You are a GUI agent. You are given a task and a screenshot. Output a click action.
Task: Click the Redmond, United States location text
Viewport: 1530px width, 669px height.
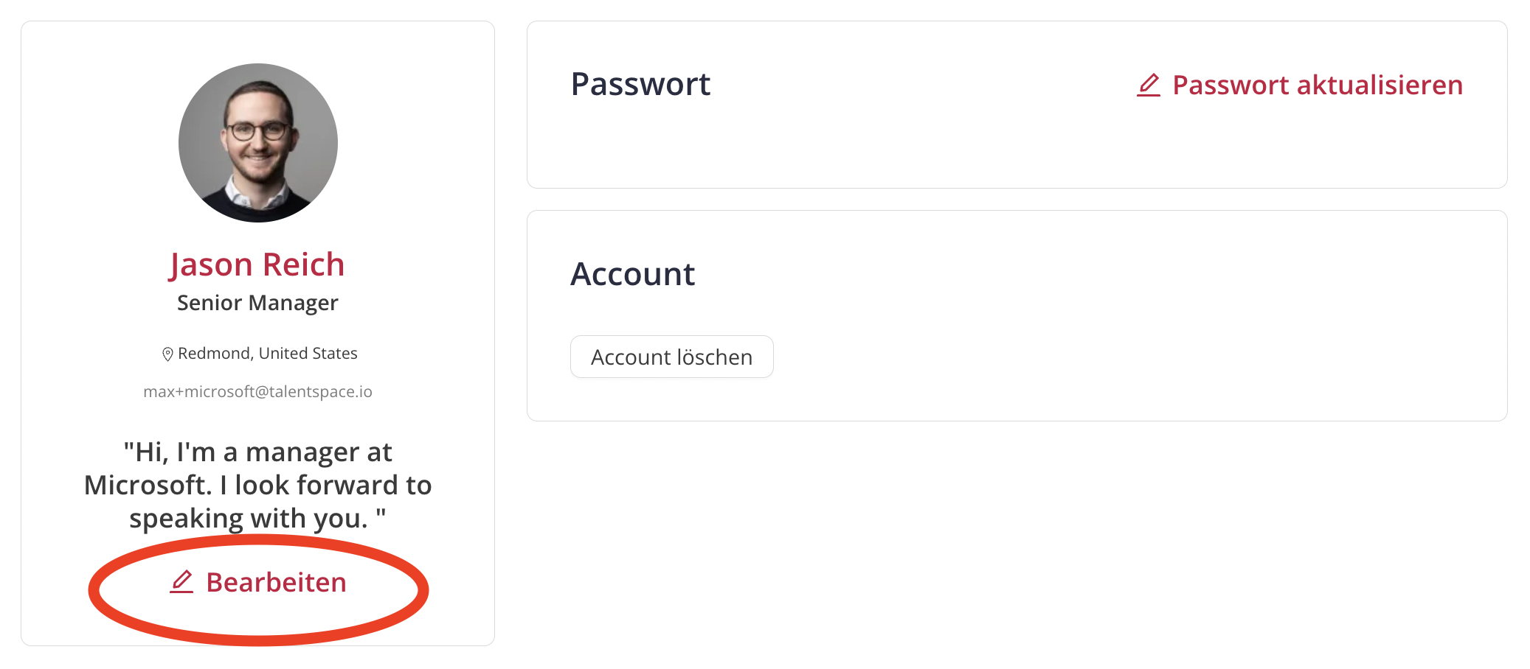pyautogui.click(x=267, y=354)
